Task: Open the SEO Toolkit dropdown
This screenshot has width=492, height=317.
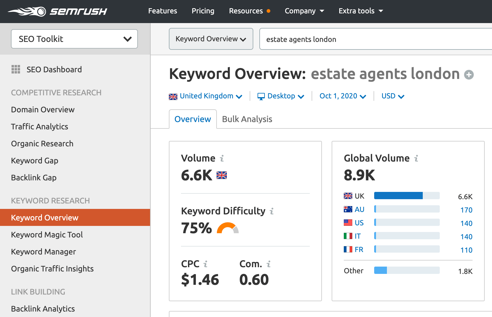Action: coord(74,39)
